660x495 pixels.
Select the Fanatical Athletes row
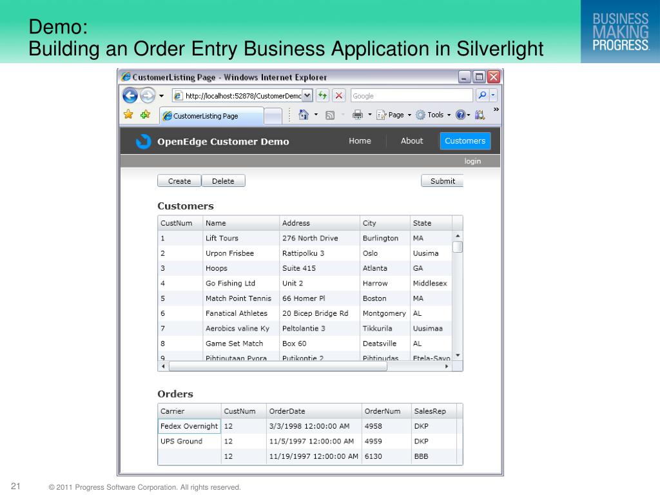[x=305, y=313]
